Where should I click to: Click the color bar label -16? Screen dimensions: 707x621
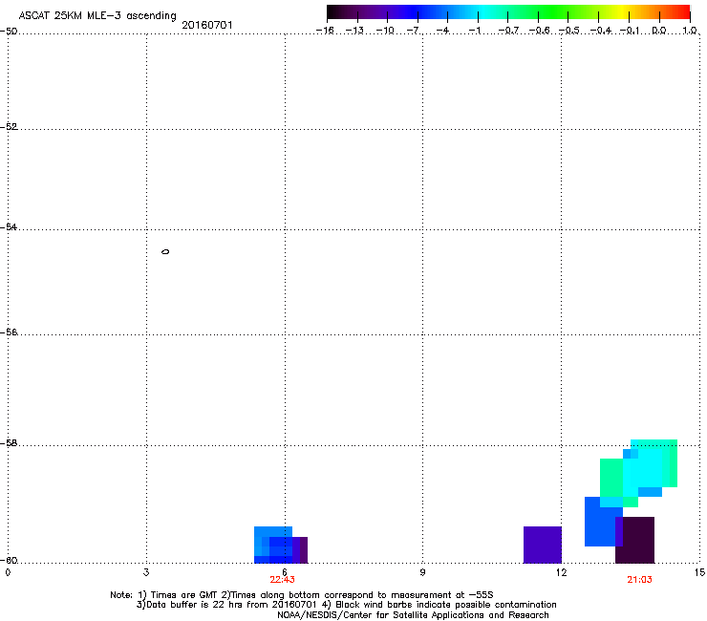coord(325,31)
